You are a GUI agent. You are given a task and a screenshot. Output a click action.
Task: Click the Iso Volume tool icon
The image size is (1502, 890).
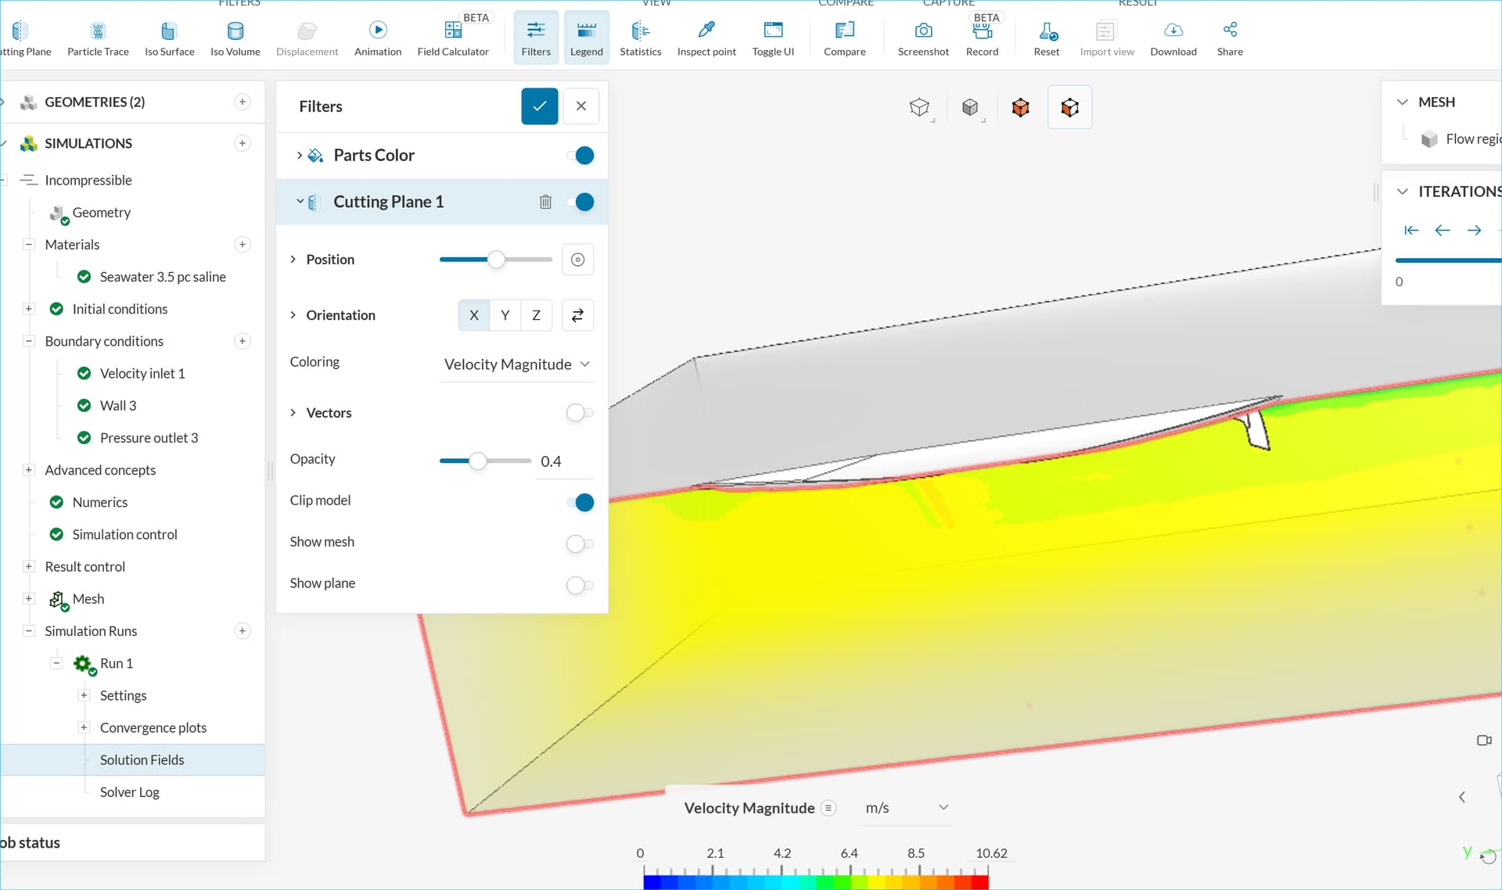click(235, 31)
